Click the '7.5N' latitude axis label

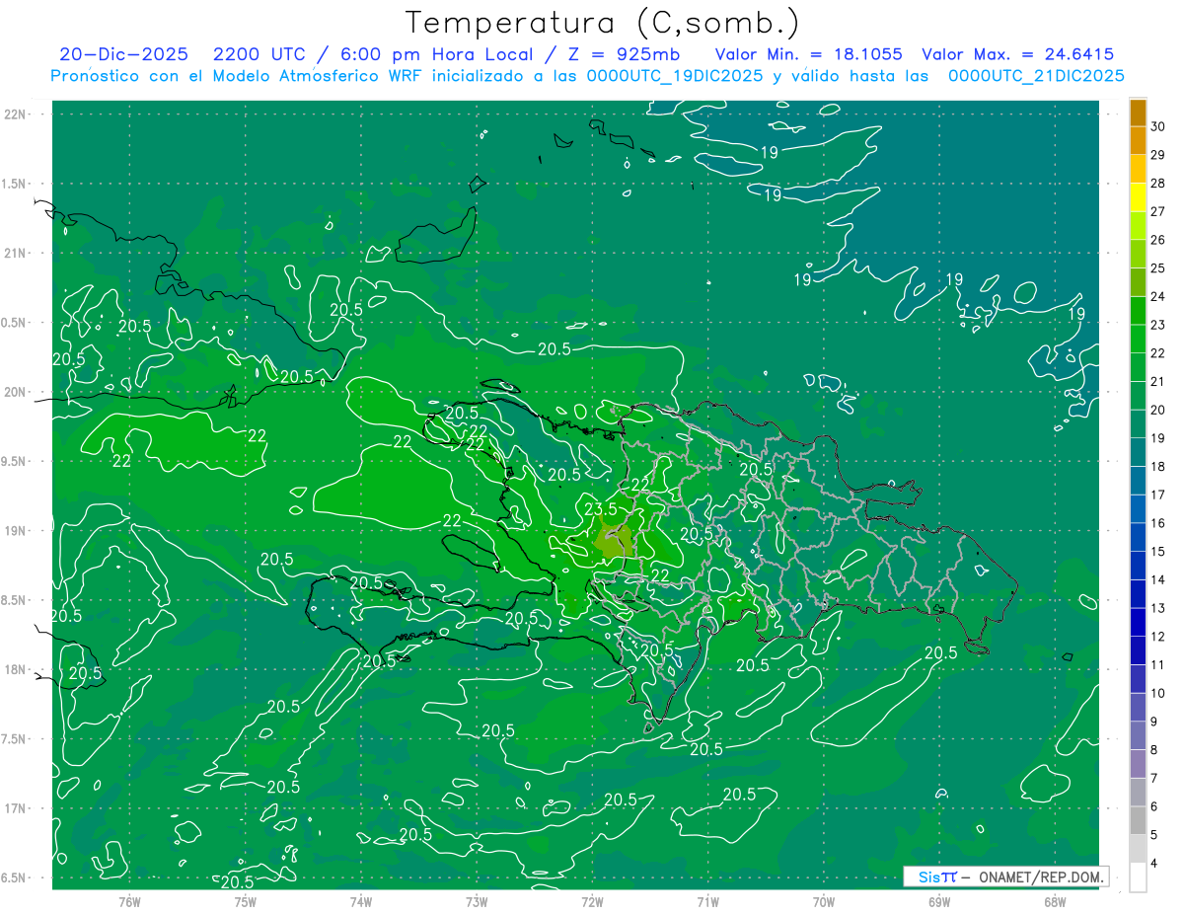13,739
